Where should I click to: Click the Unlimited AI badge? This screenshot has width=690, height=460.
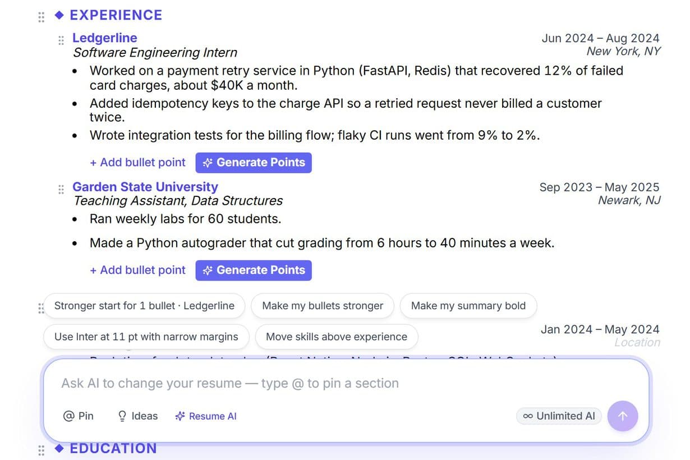[x=559, y=416]
